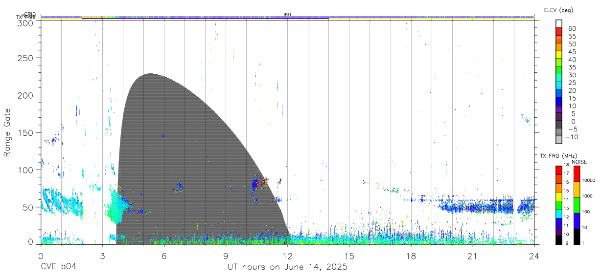Image resolution: width=601 pixels, height=277 pixels.
Task: Select ELEV blue swatch between 15 and 20
Action: pos(559,94)
